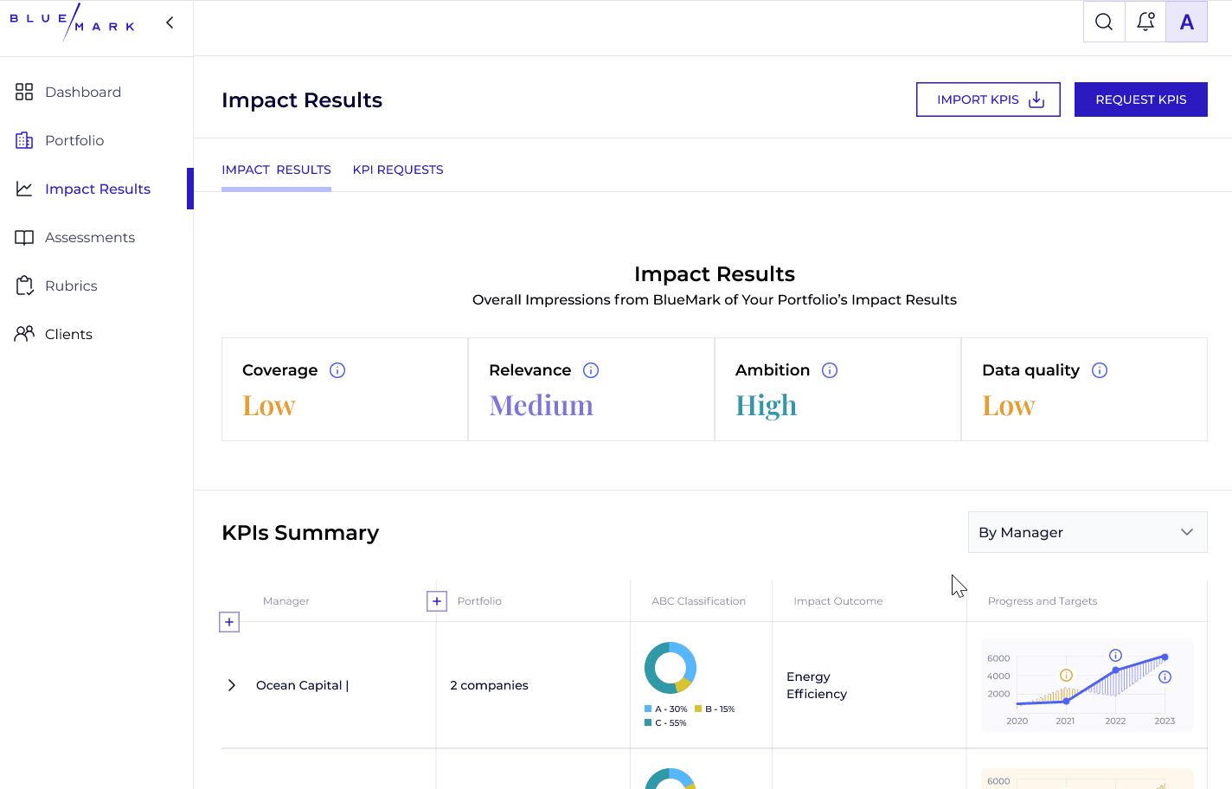The width and height of the screenshot is (1232, 789).
Task: Open Portfolio from the sidebar
Action: click(74, 140)
